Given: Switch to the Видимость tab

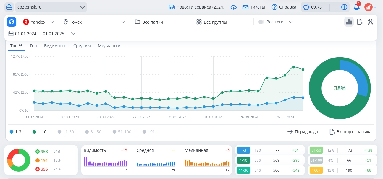Looking at the screenshot, I should pos(55,46).
